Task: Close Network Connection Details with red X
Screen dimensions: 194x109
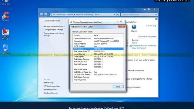Action: click(122, 26)
